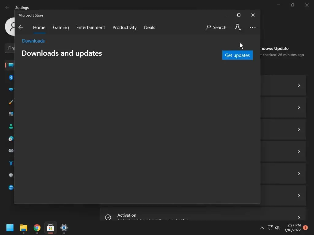Expand the fifth Settings row chevron
Viewport: 314px width, 235px height.
(299, 173)
